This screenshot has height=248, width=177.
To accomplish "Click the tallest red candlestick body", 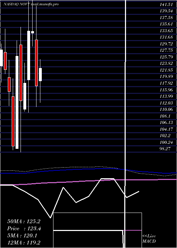I will coord(21,73).
